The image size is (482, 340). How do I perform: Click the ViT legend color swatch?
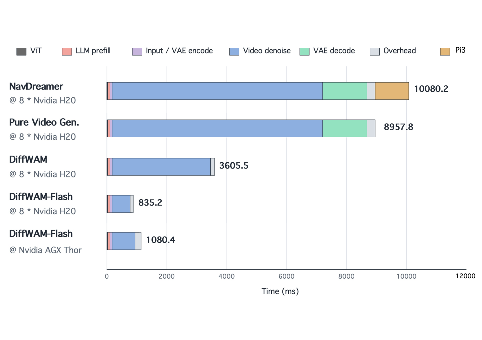point(21,51)
